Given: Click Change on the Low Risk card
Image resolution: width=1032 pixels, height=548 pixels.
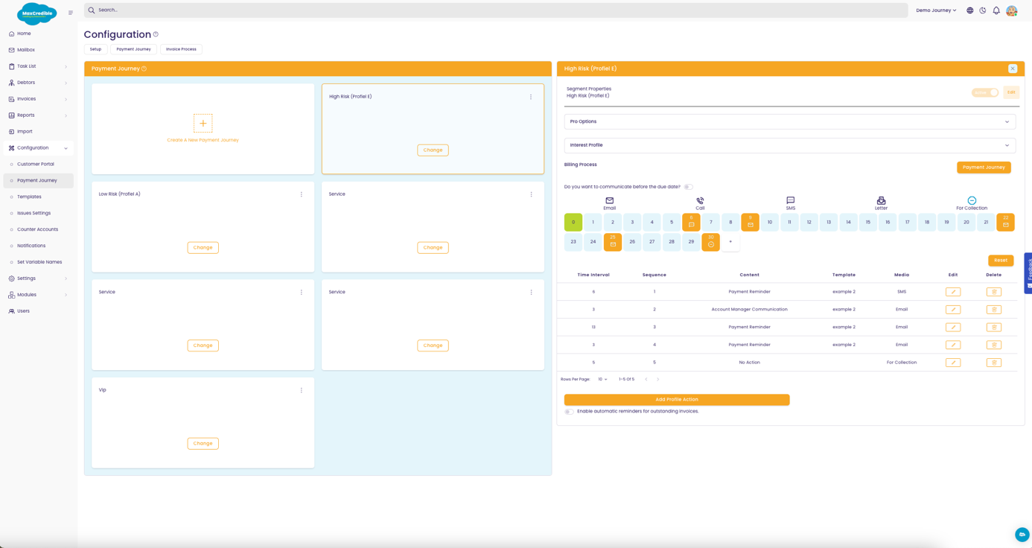Looking at the screenshot, I should pyautogui.click(x=203, y=247).
